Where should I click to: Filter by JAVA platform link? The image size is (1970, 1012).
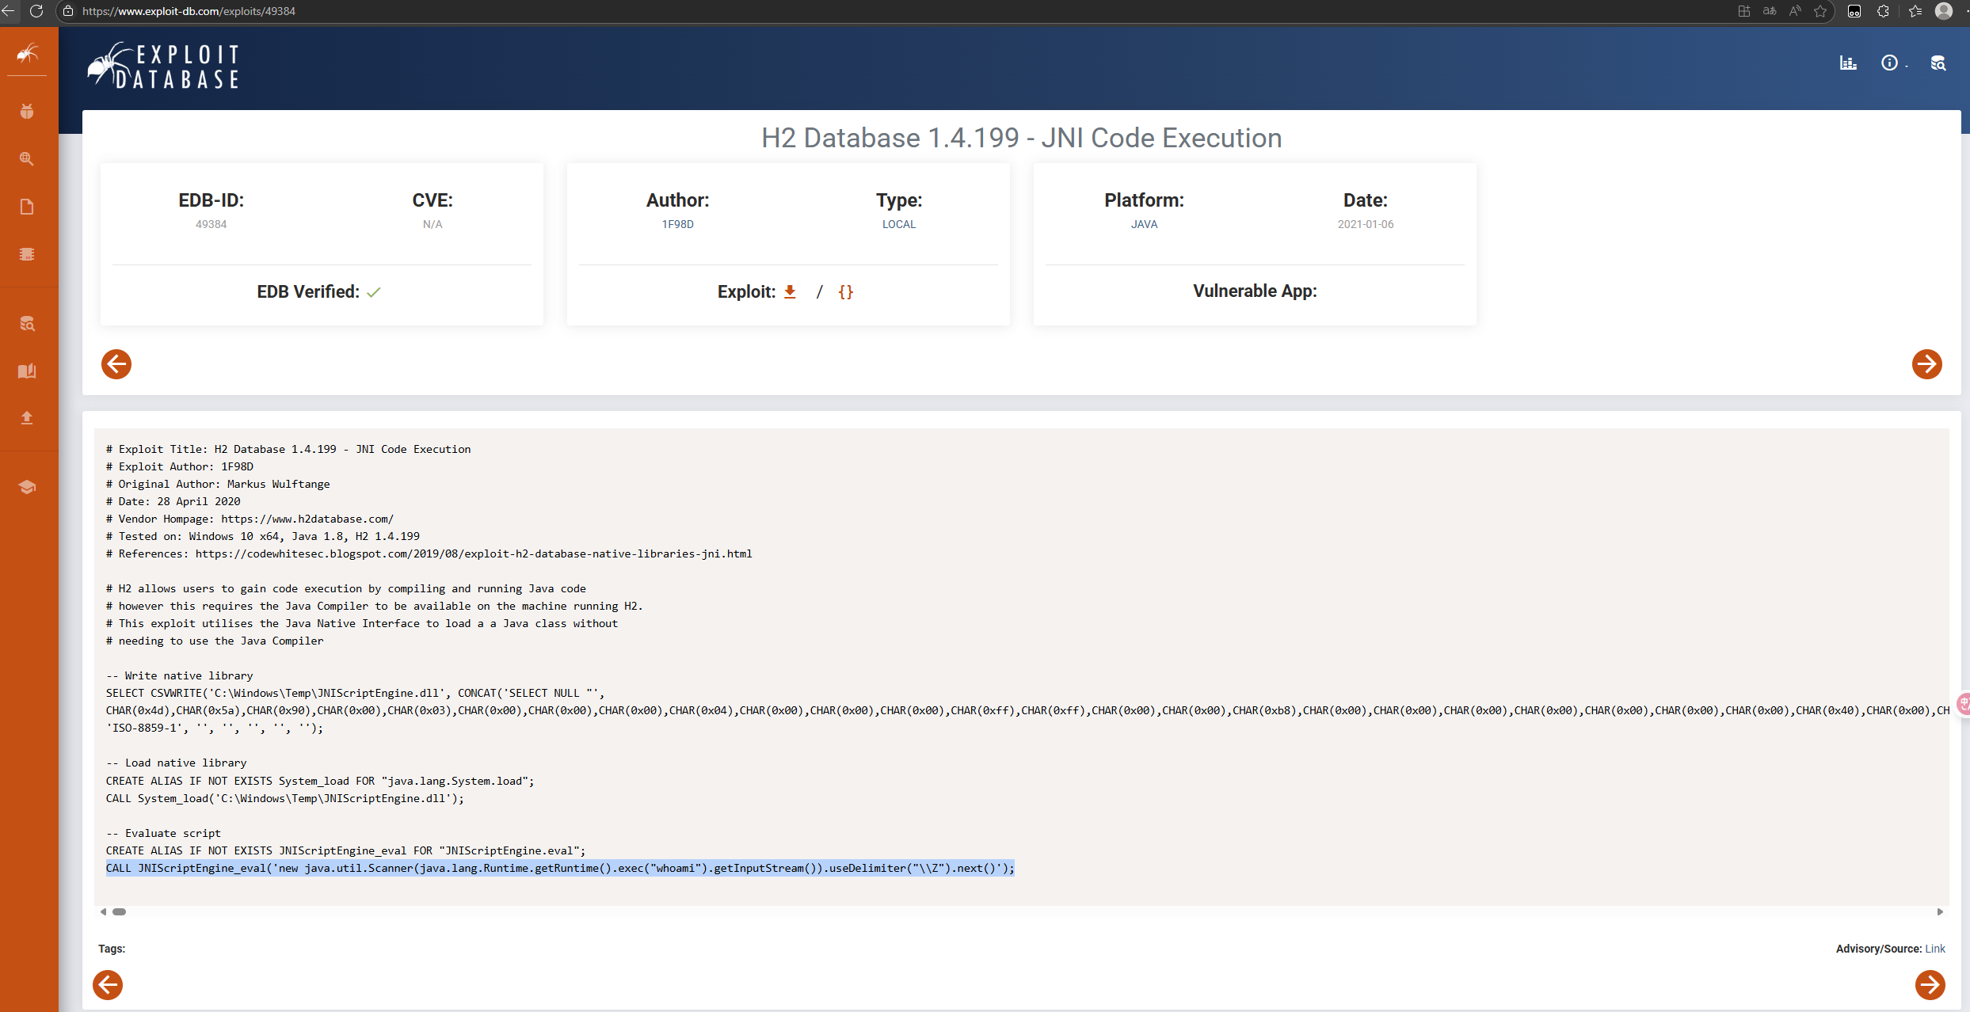pyautogui.click(x=1144, y=224)
